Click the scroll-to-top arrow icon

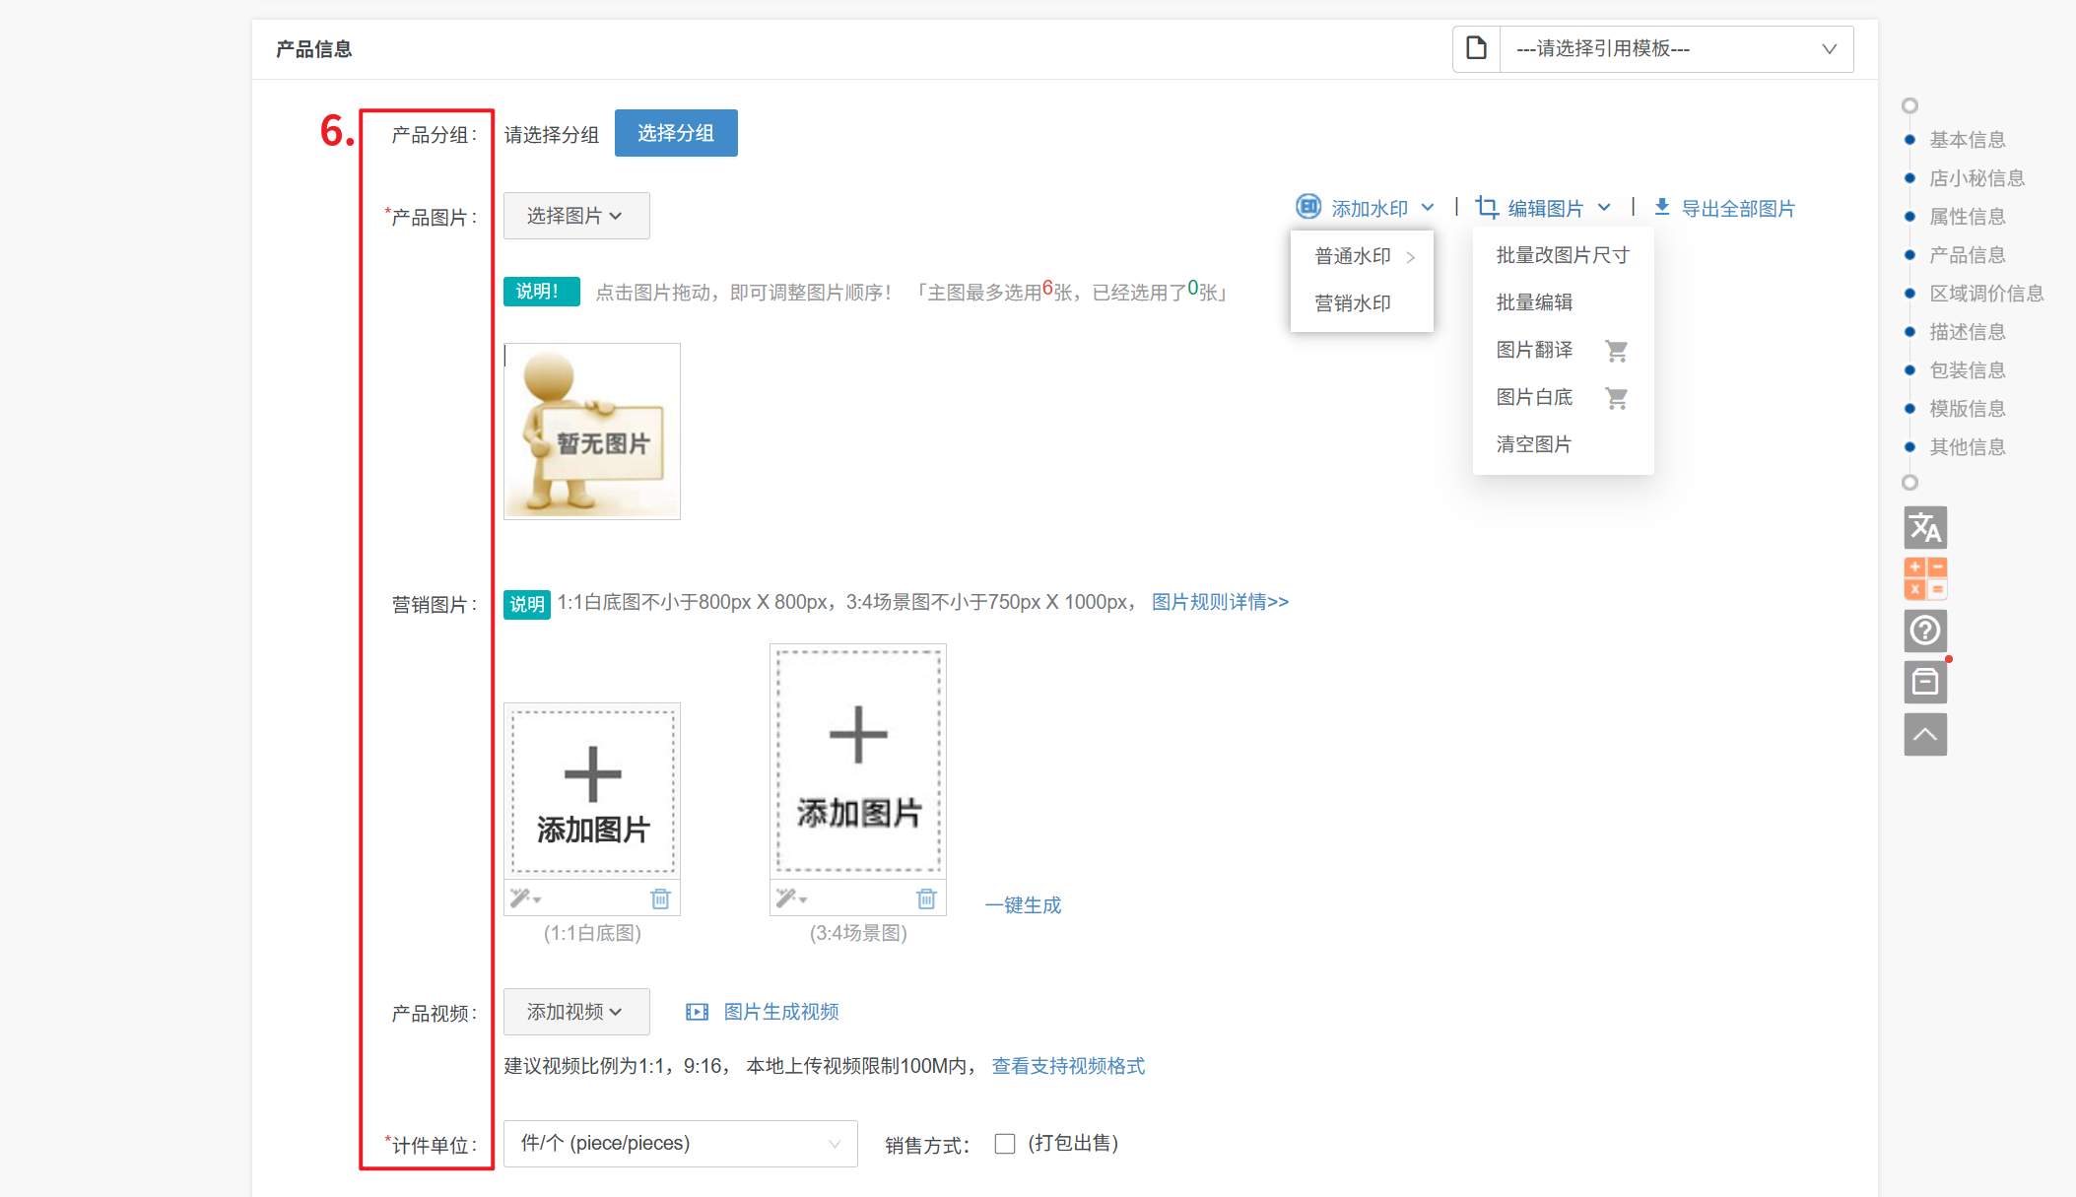pos(1924,735)
